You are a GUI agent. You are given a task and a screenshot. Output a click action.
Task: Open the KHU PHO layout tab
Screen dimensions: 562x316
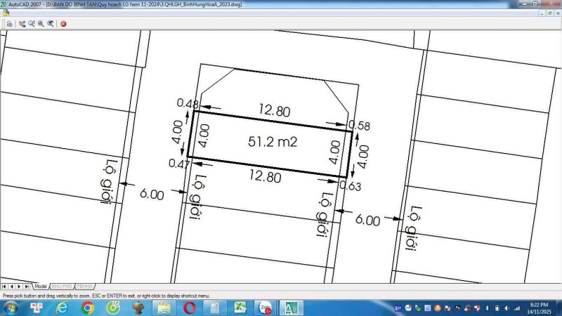coord(62,287)
